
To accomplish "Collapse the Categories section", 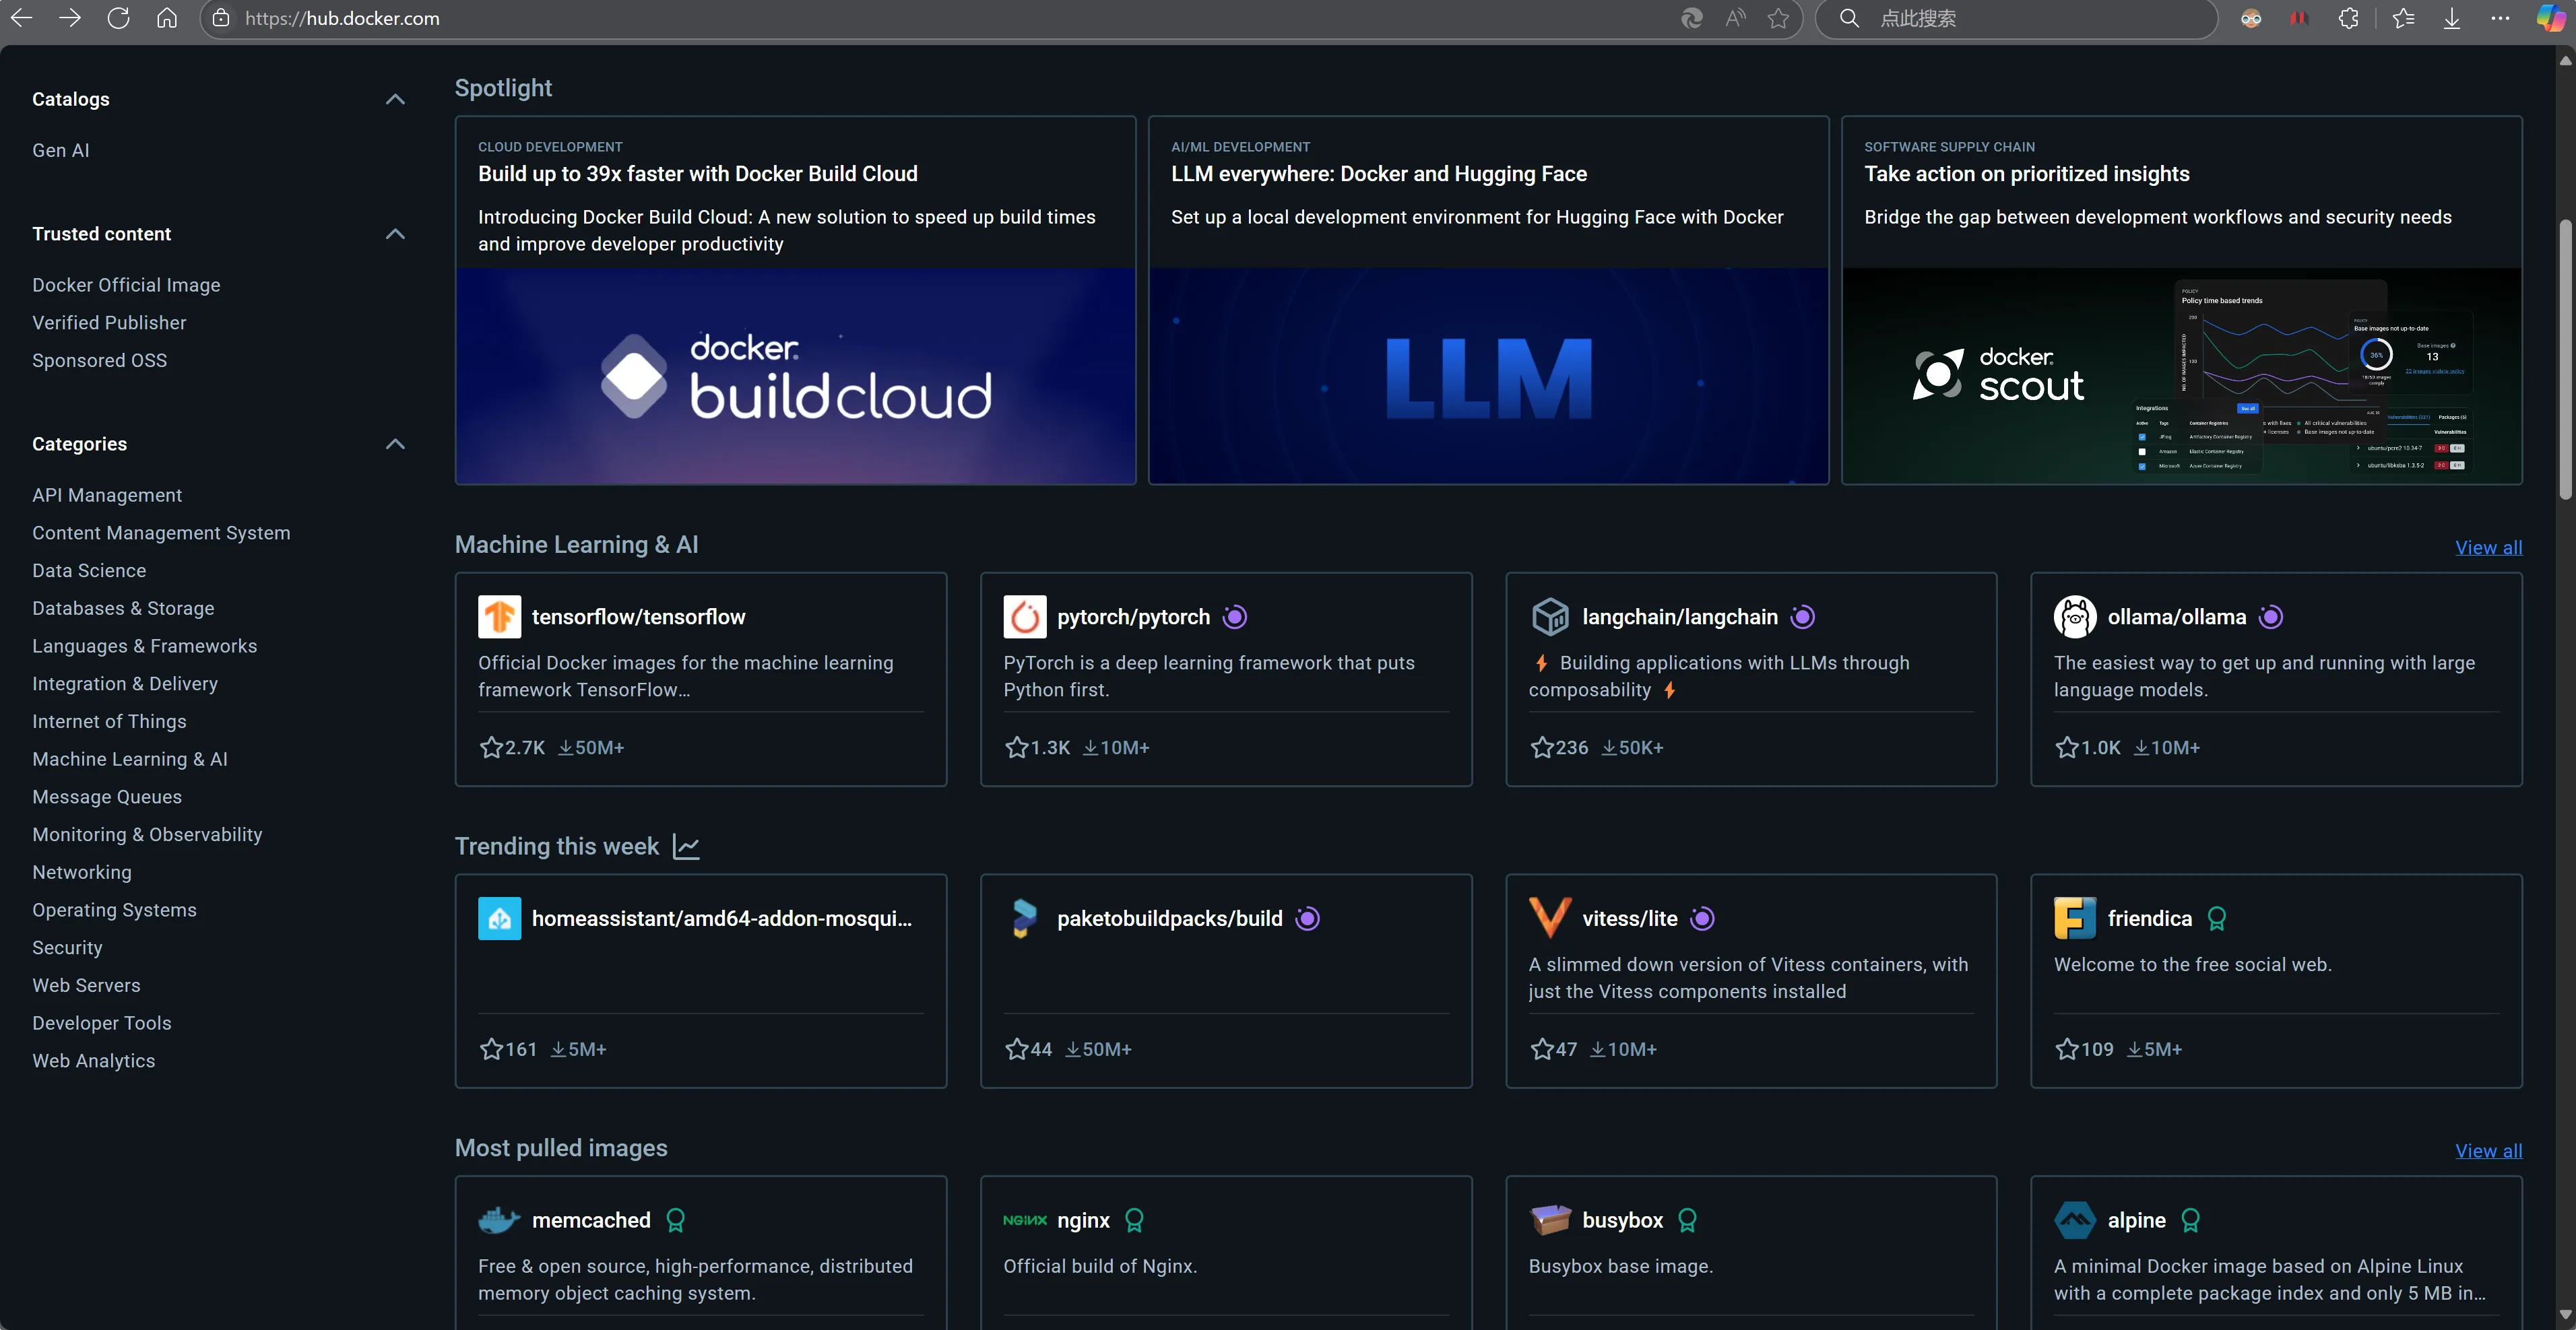I will click(x=395, y=444).
